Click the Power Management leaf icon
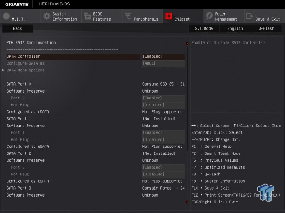Screen dimensions: 285x213 [x=210, y=16]
